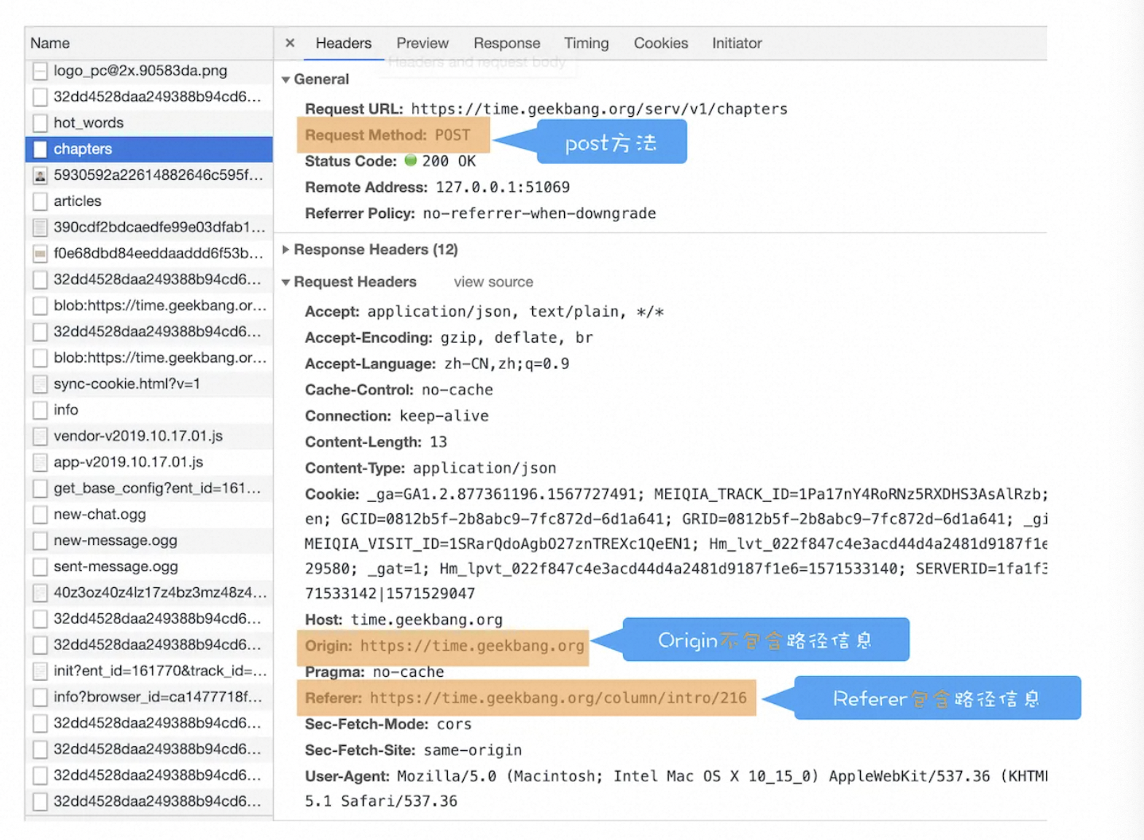Screen dimensions: 1144x840
Task: Click file icon of new-chat.ogg
Action: (40, 515)
